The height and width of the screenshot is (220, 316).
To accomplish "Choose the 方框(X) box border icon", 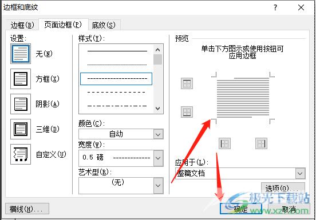I will click(21, 79).
